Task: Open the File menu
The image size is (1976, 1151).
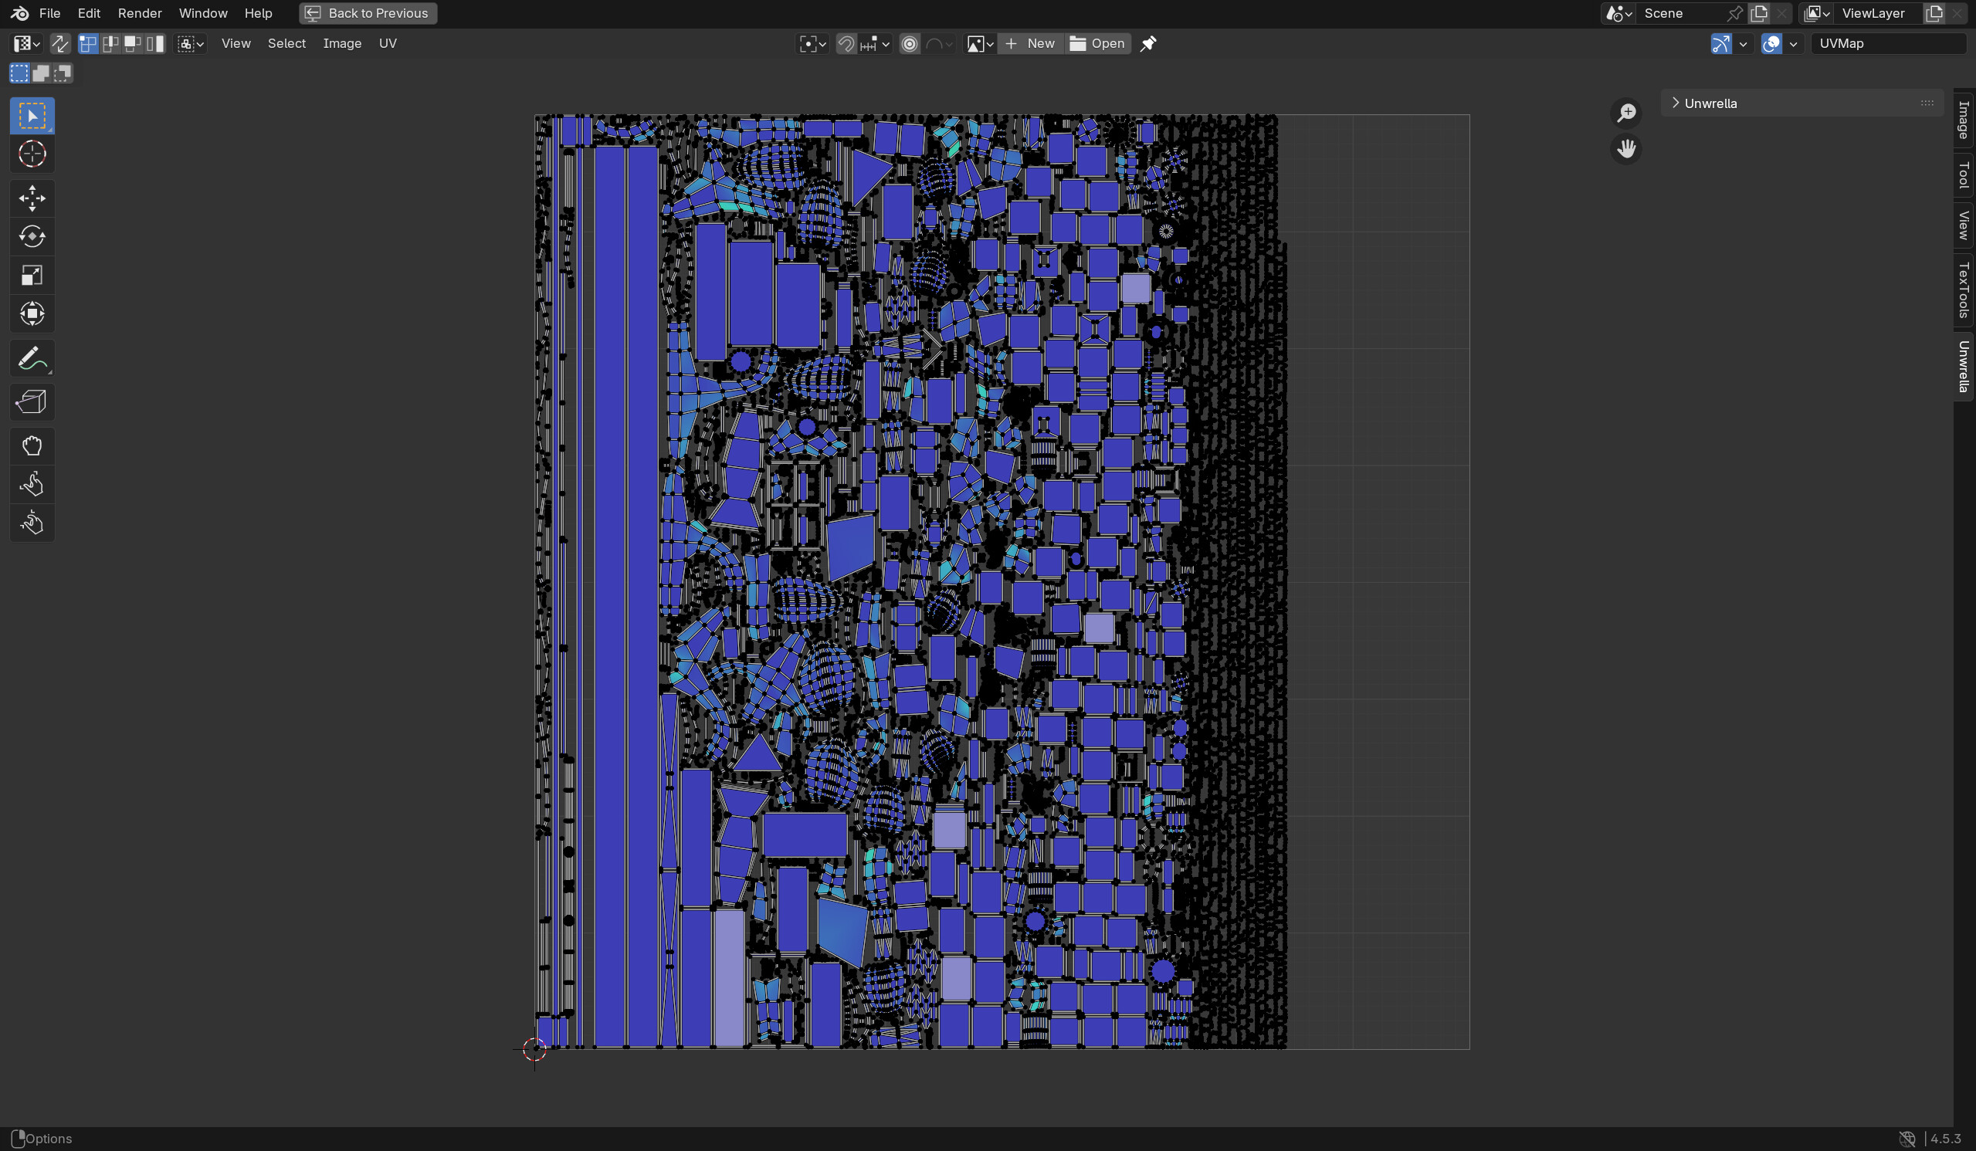Action: tap(49, 13)
